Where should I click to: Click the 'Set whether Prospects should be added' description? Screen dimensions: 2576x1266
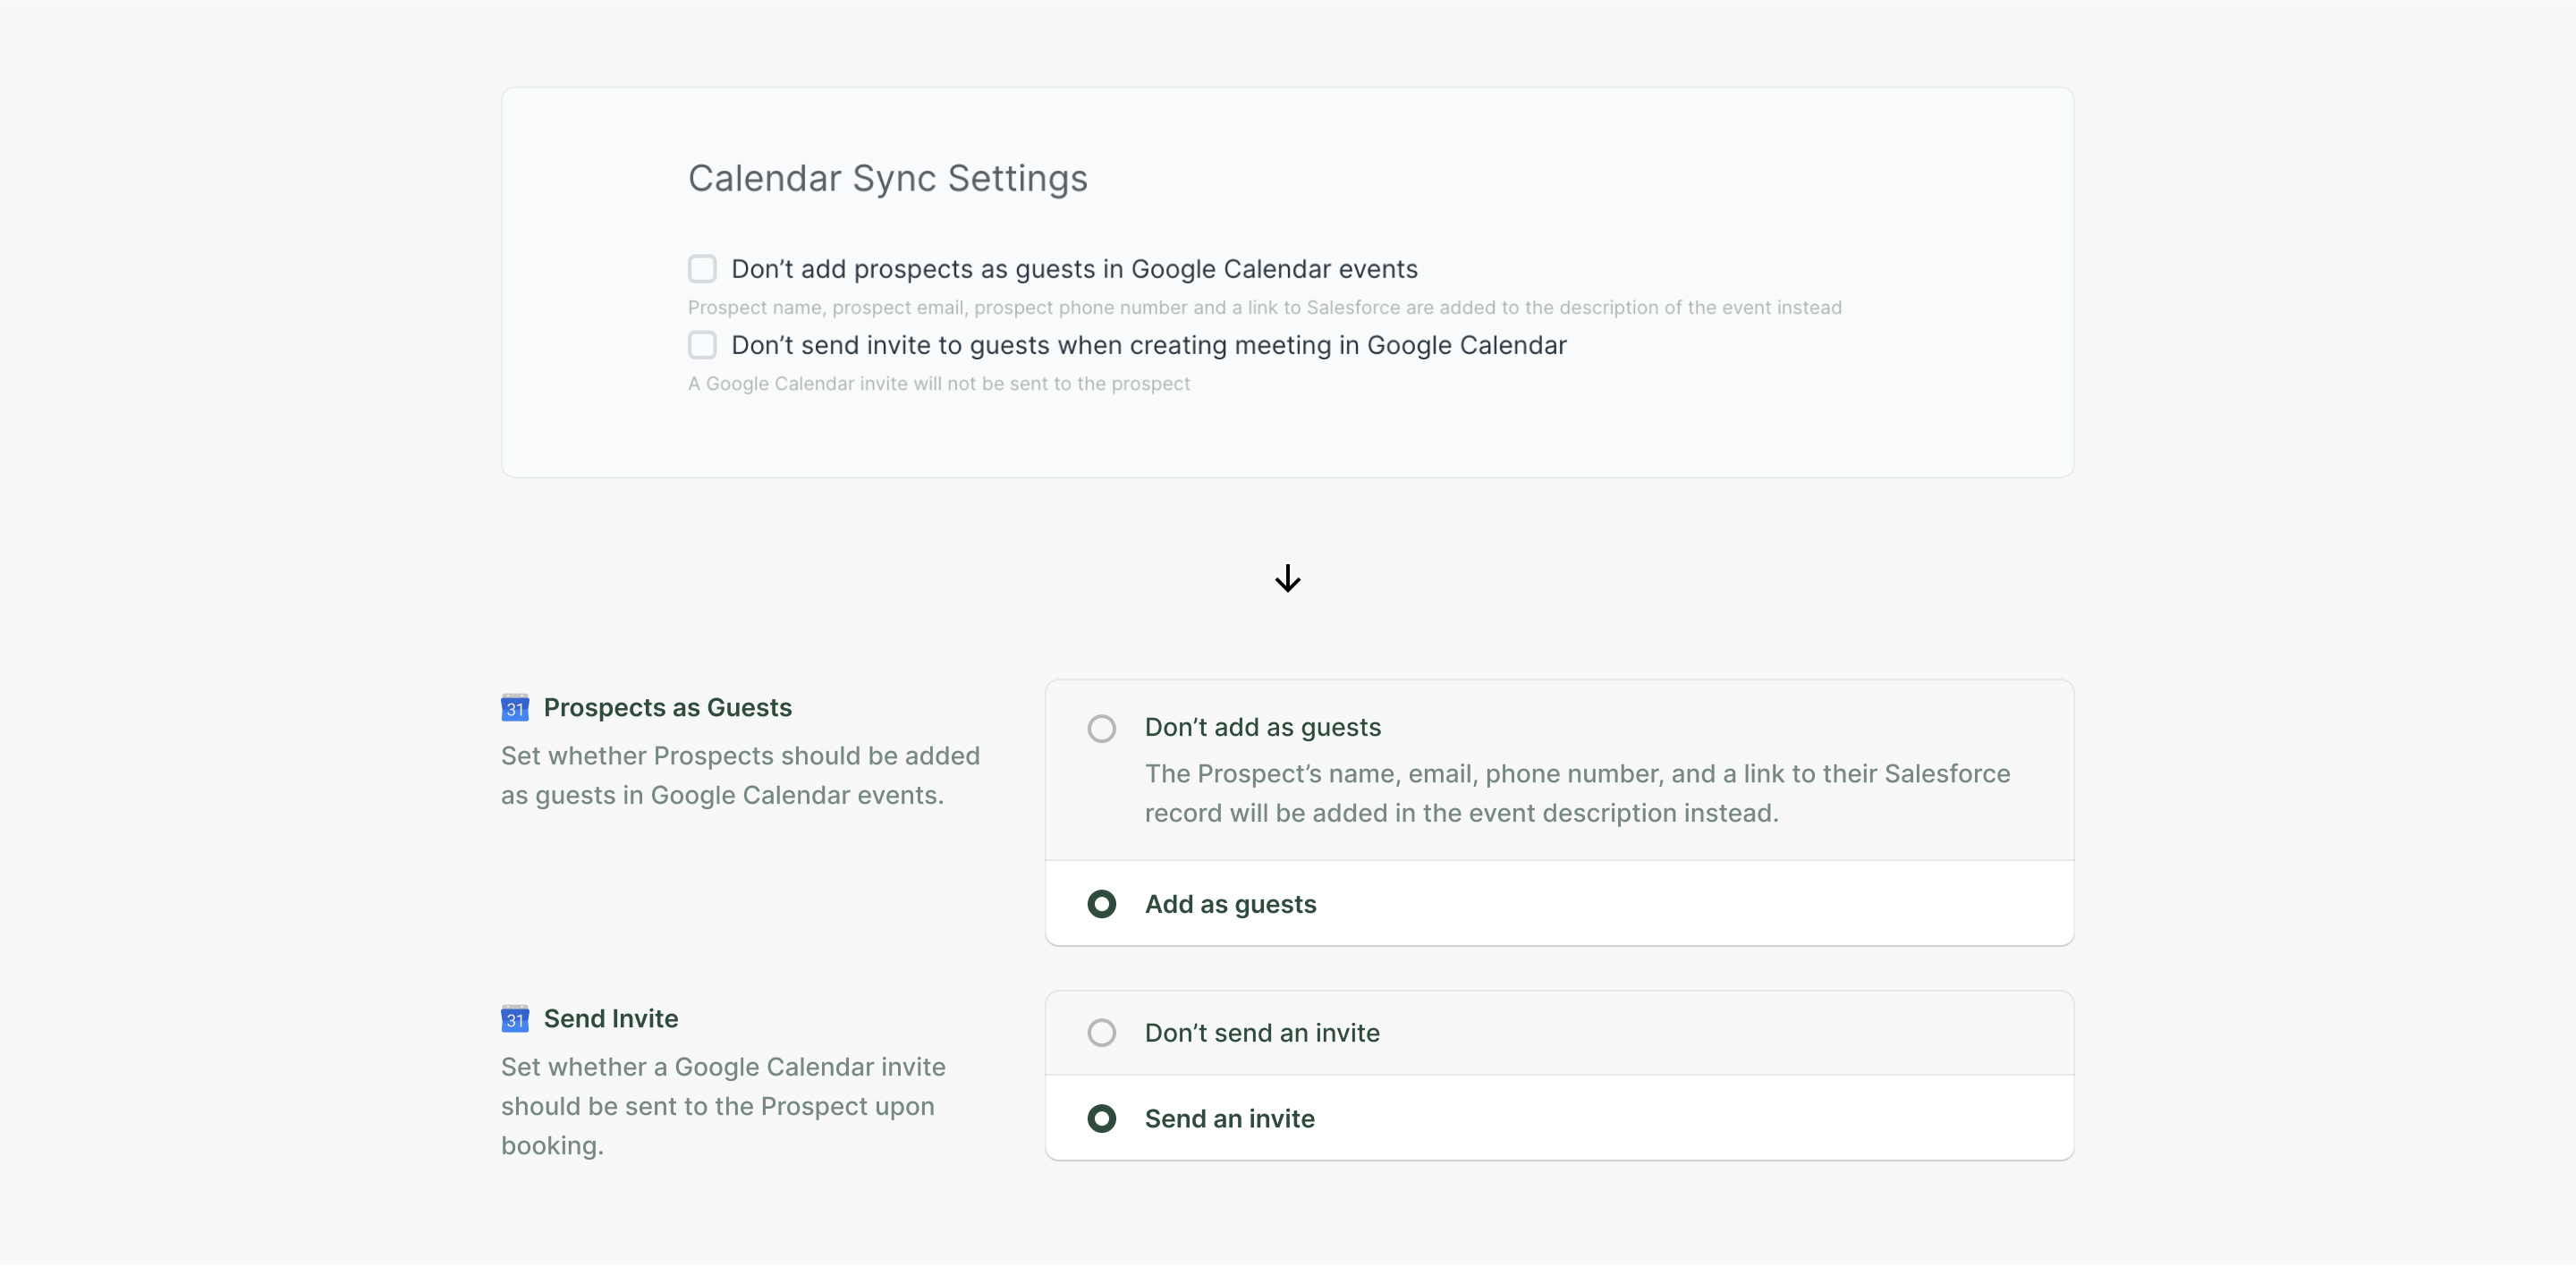pos(740,775)
